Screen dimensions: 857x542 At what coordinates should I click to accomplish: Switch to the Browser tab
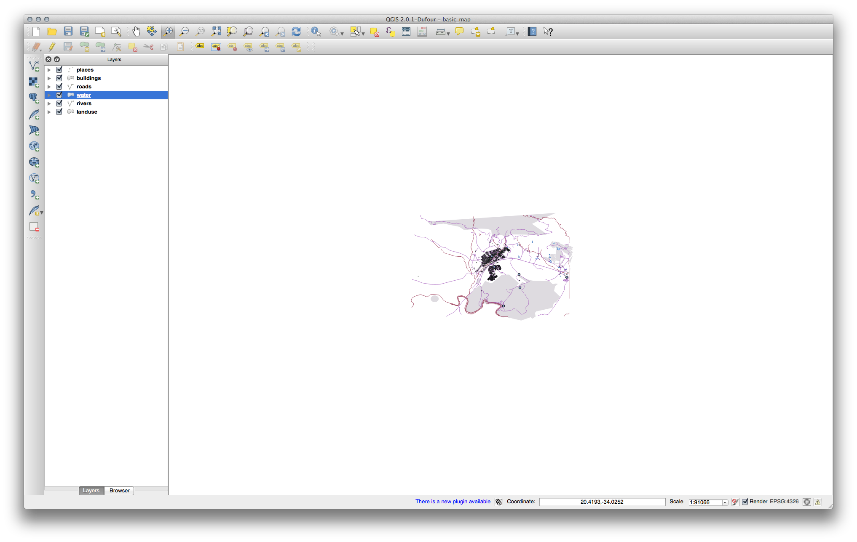point(119,491)
